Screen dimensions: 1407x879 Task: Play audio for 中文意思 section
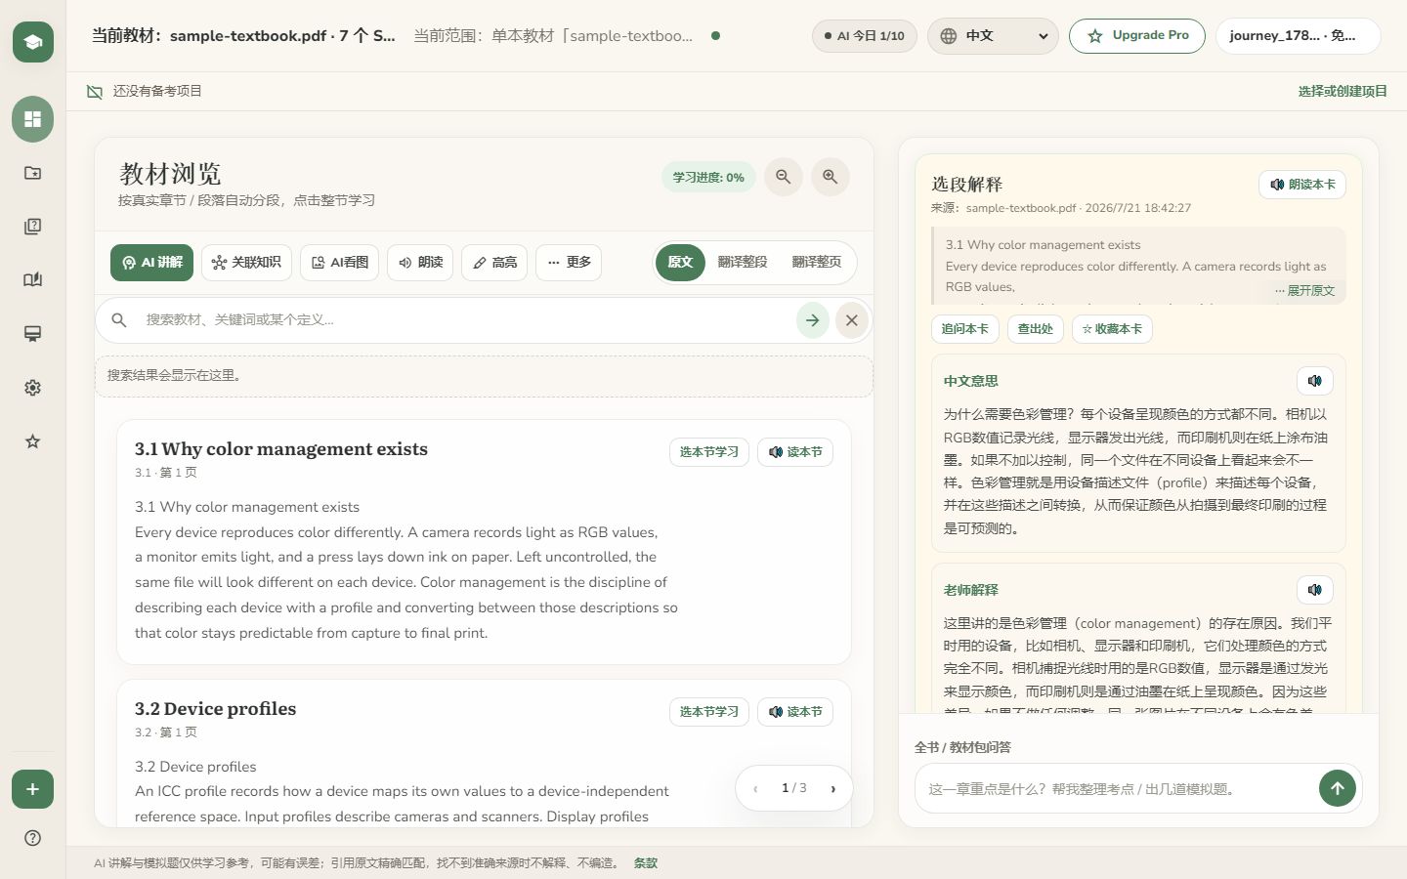pos(1315,381)
